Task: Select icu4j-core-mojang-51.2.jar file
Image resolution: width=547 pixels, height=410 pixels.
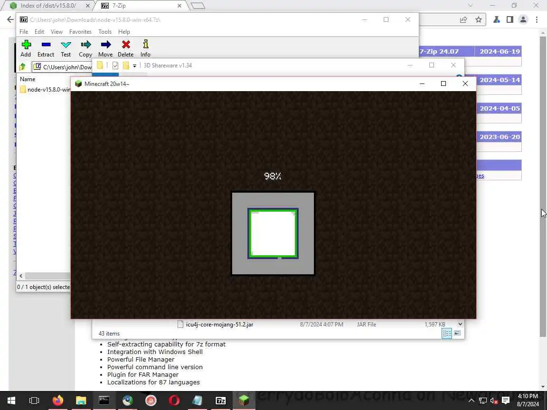Action: point(219,325)
